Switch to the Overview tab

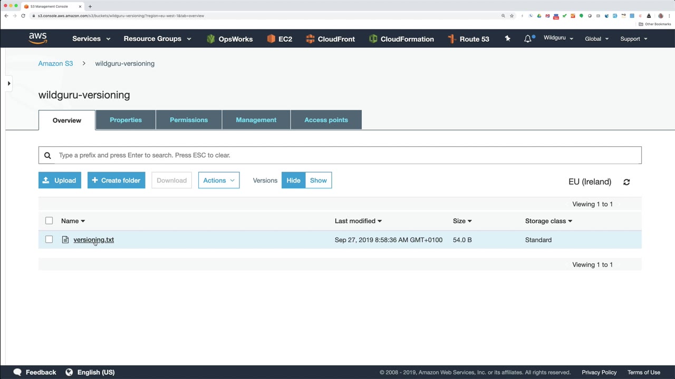pos(67,120)
